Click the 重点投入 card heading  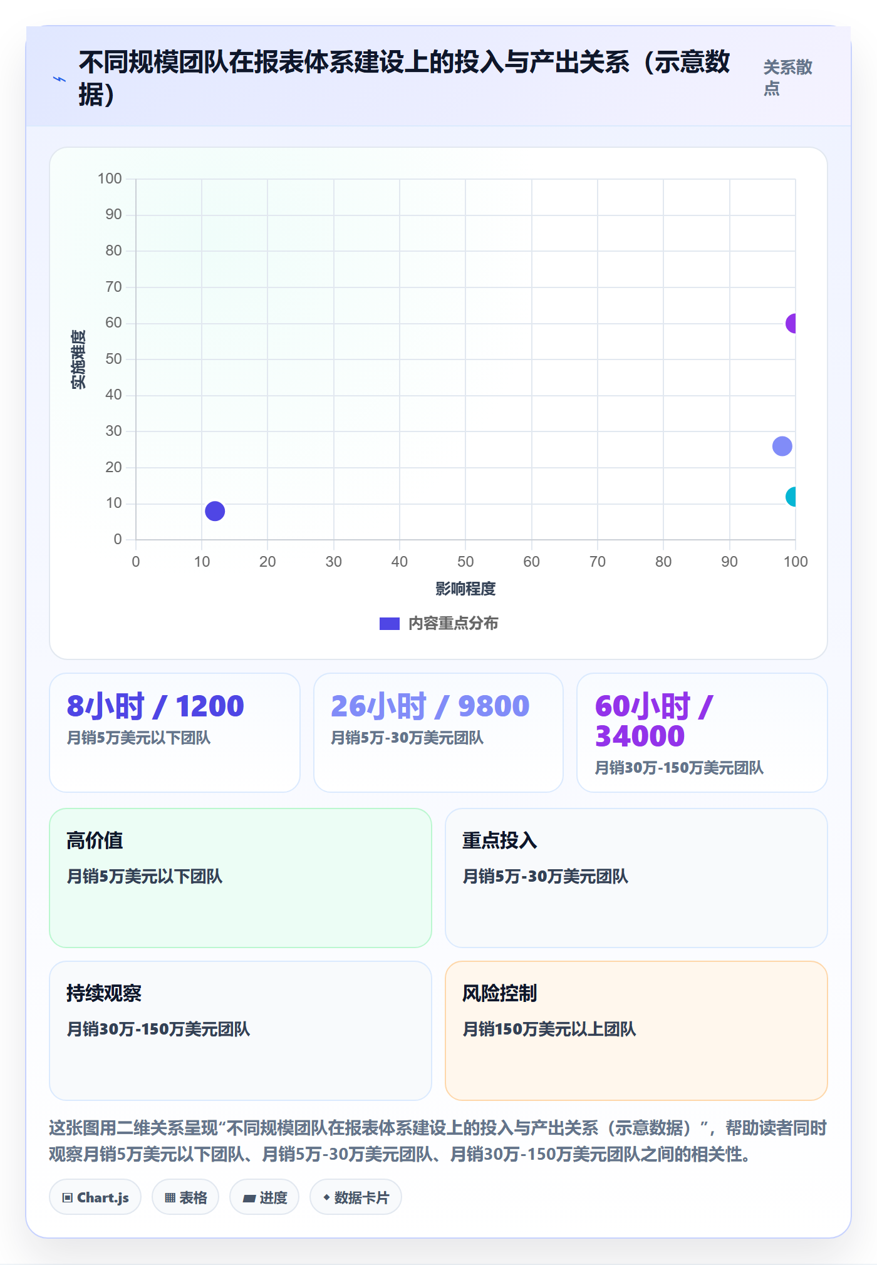pos(500,840)
